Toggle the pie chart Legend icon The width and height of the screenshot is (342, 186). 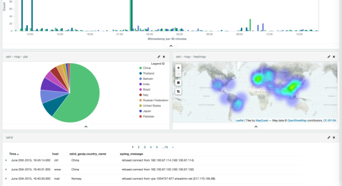(x=163, y=64)
